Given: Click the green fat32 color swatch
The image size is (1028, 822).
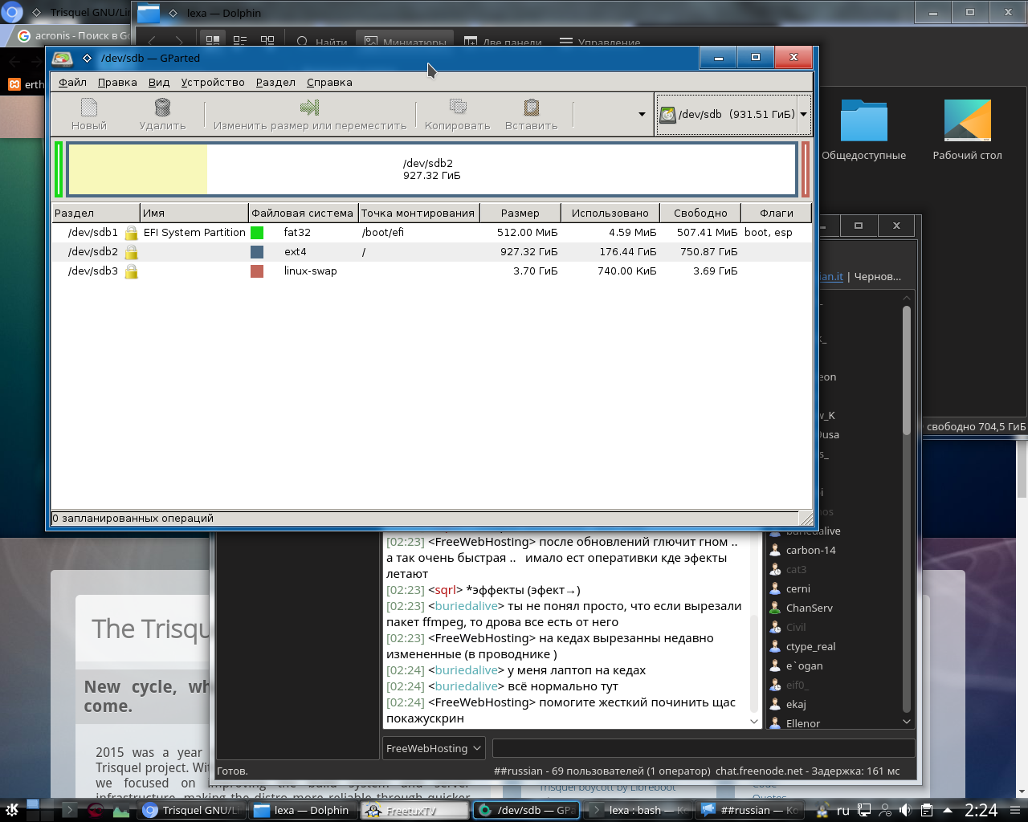Looking at the screenshot, I should coord(257,232).
